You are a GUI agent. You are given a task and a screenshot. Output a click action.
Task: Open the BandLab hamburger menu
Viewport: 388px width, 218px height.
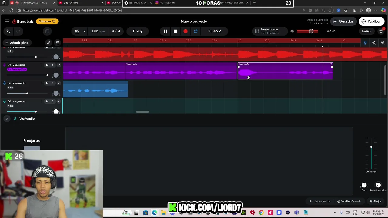(x=7, y=21)
